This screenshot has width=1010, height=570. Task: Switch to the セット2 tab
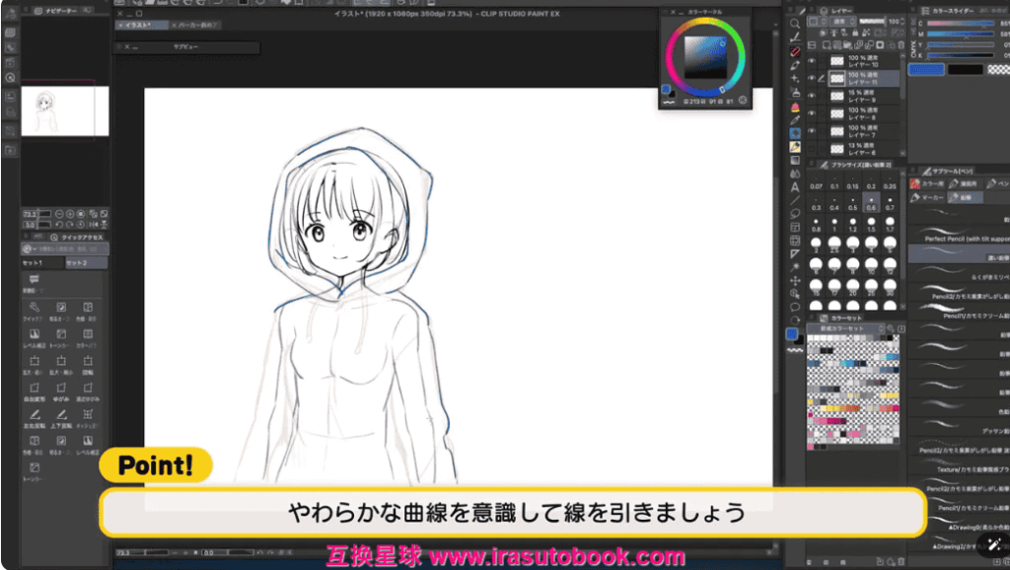point(77,264)
